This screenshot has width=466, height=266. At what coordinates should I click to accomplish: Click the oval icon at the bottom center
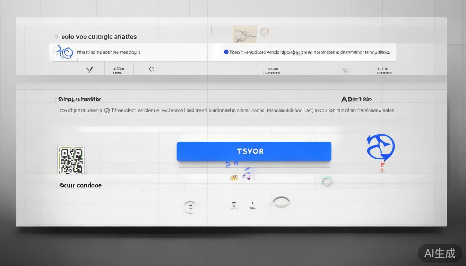(281, 202)
